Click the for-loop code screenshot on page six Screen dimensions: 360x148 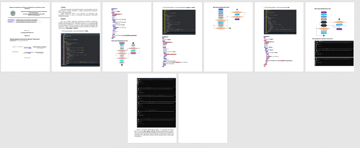pyautogui.click(x=280, y=22)
